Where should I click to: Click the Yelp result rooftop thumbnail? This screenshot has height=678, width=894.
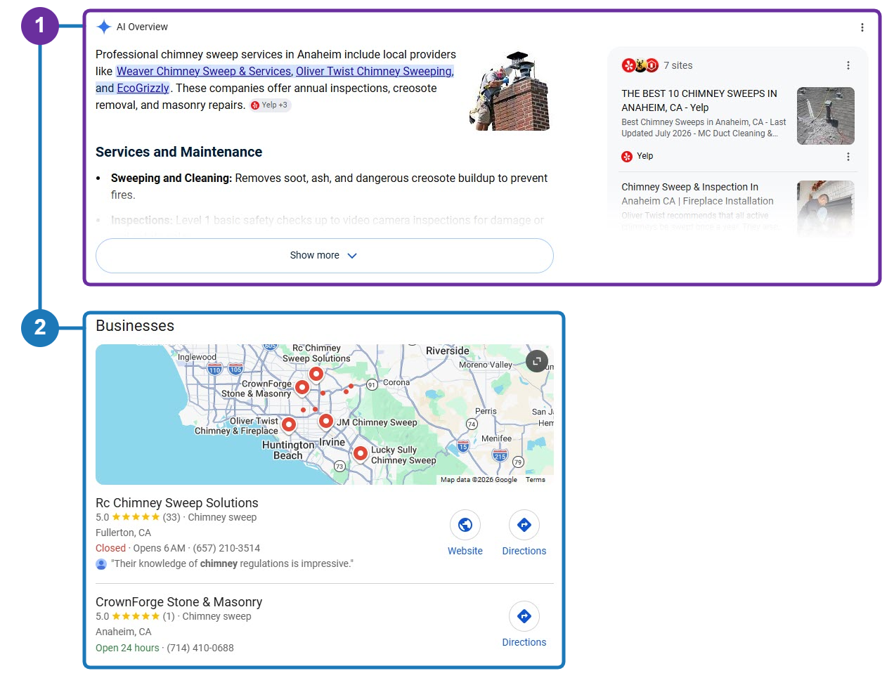826,116
